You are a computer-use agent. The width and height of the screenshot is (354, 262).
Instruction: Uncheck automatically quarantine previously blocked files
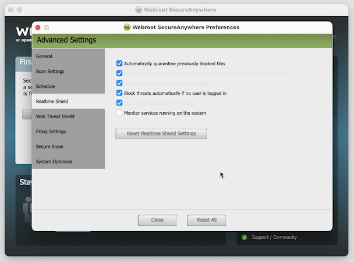119,63
